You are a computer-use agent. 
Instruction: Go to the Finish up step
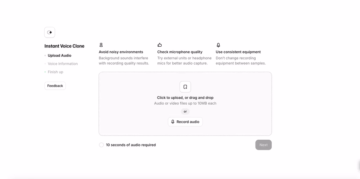tap(55, 72)
